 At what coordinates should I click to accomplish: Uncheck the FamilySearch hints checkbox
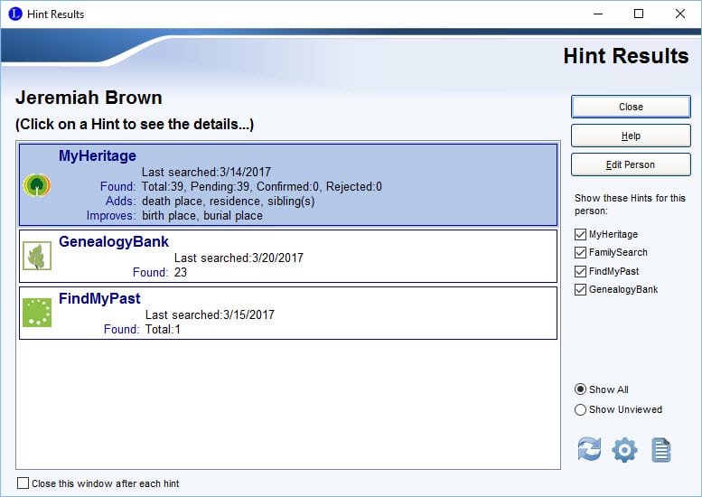[580, 252]
